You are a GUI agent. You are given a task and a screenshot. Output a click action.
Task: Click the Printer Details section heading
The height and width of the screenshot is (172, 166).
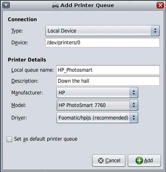coord(27,60)
